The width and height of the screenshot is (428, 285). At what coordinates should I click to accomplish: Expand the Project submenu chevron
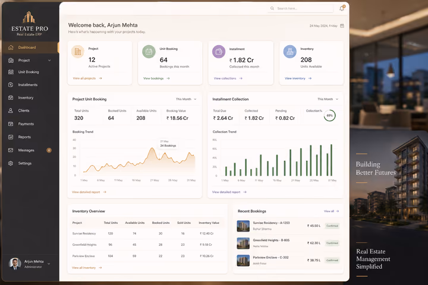pyautogui.click(x=49, y=61)
